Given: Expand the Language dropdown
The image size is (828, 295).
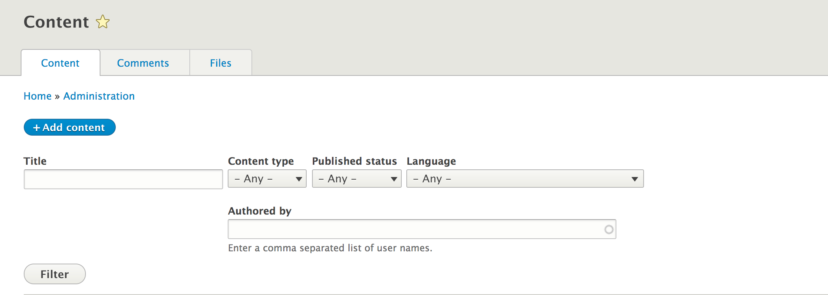Looking at the screenshot, I should pyautogui.click(x=525, y=179).
